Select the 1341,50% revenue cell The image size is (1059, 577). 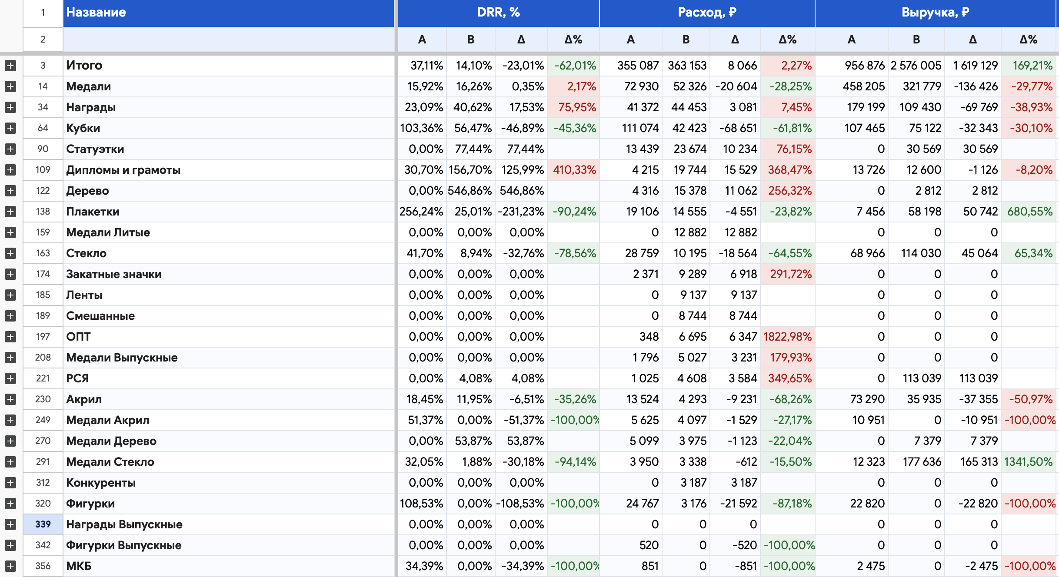pyautogui.click(x=1029, y=462)
